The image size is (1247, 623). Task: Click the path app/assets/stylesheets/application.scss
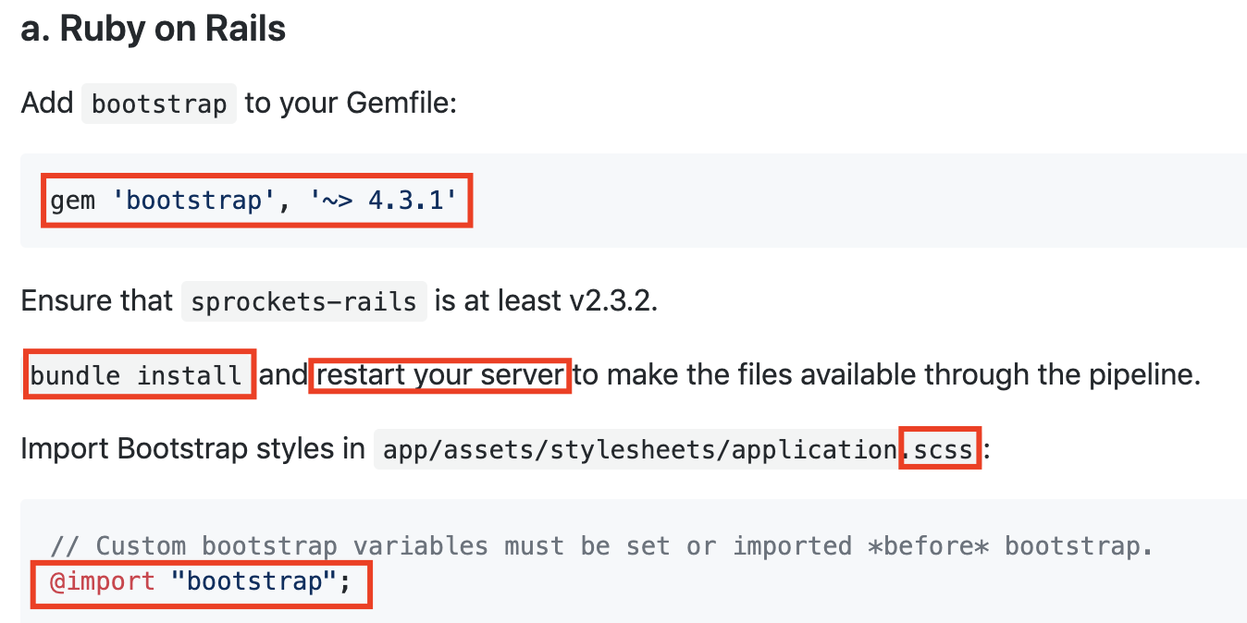[678, 450]
